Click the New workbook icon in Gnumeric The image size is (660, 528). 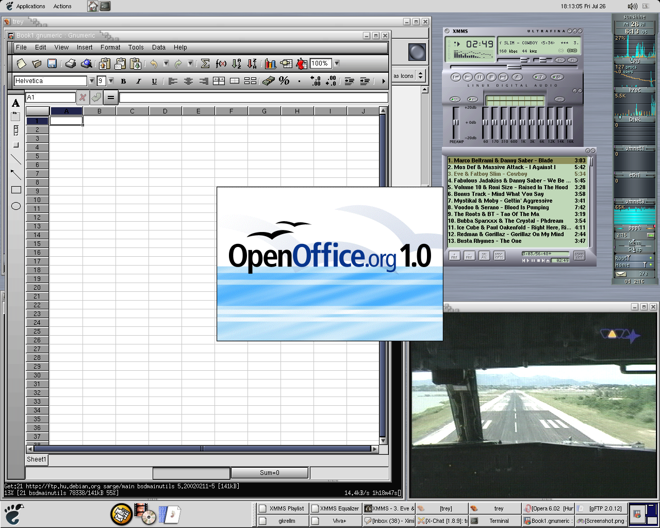click(21, 63)
